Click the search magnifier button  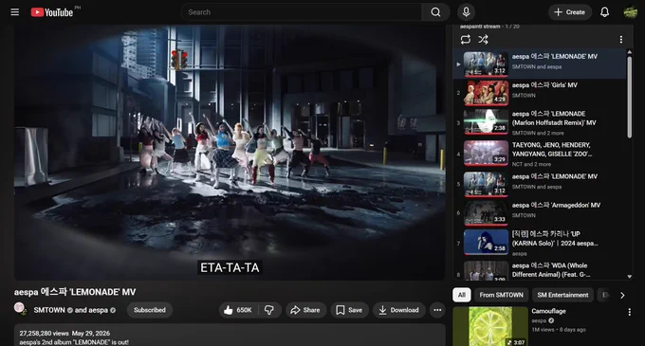[x=435, y=12]
